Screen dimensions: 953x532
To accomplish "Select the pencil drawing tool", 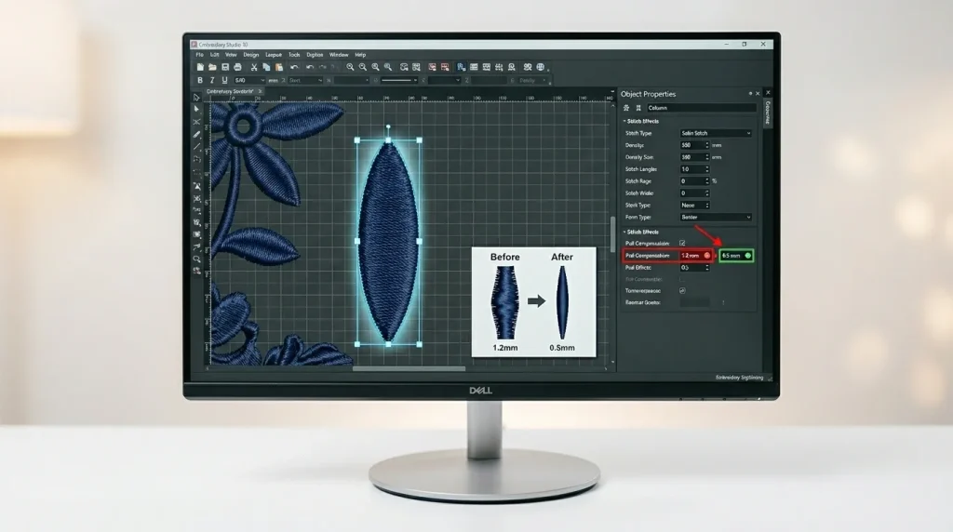I will [196, 134].
